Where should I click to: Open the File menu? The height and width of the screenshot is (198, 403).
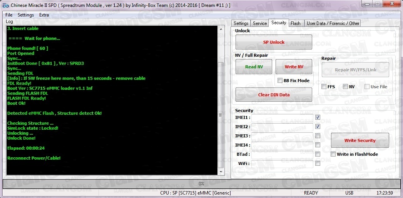tap(9, 15)
